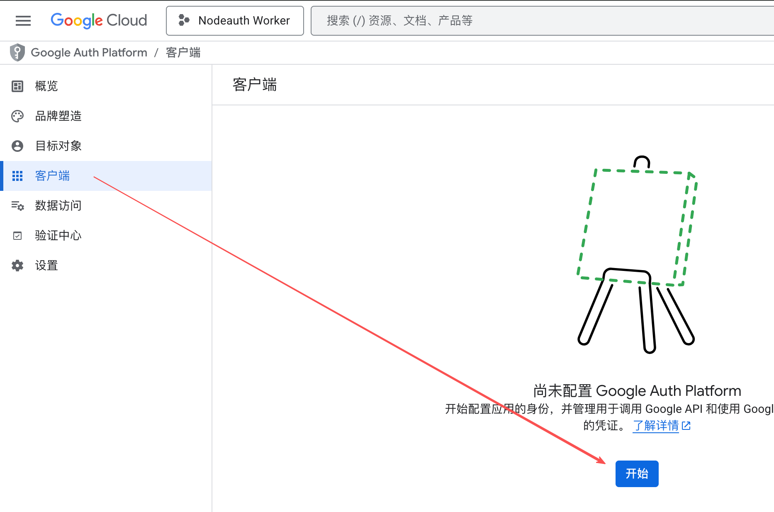Open the hamburger navigation menu
Viewport: 774px width, 512px height.
[x=23, y=20]
